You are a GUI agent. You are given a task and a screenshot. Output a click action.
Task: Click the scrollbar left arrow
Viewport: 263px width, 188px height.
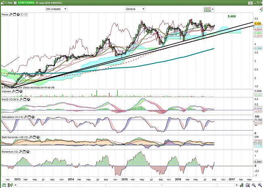tap(15, 185)
